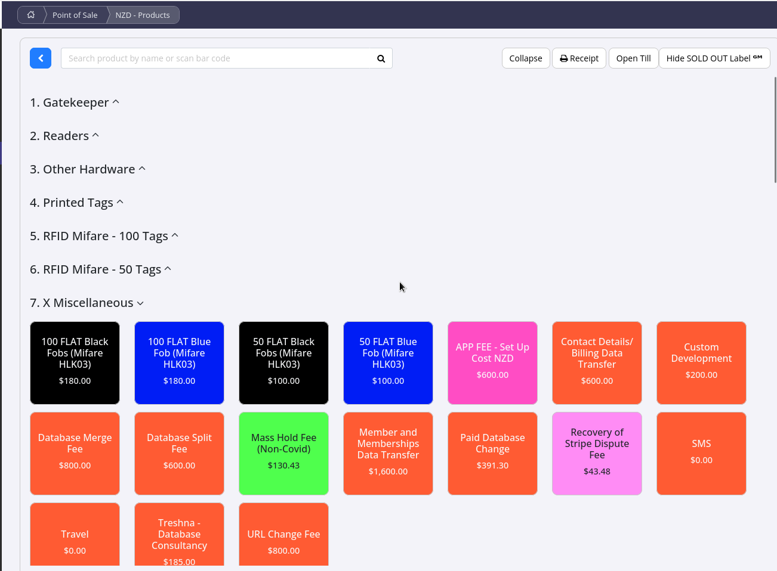Click the magnifying glass search icon
Viewport: 777px width, 571px height.
pyautogui.click(x=381, y=58)
